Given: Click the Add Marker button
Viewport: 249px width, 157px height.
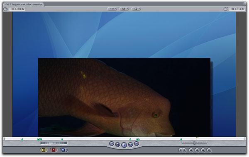Looking at the screenshot, I should click(x=191, y=150).
